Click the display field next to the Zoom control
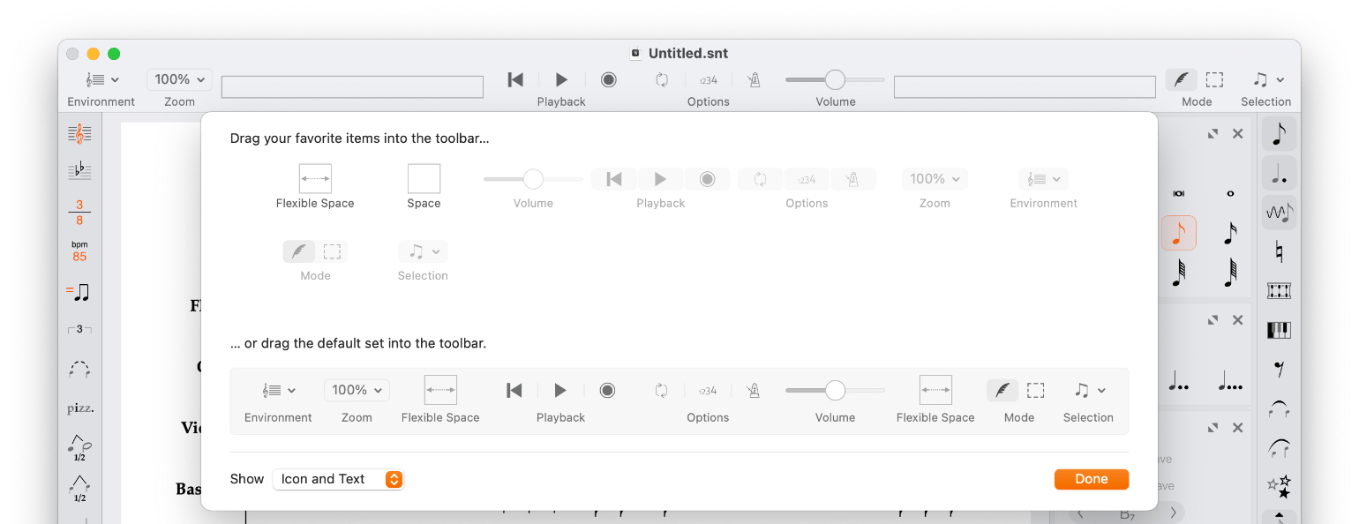The height and width of the screenshot is (524, 1359). [352, 86]
